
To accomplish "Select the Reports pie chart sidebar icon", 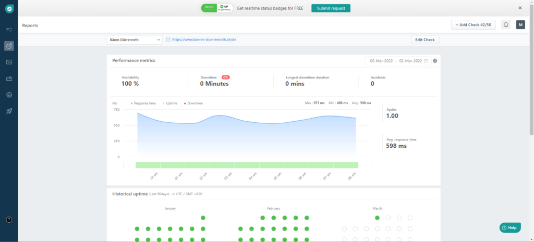I will (x=9, y=46).
